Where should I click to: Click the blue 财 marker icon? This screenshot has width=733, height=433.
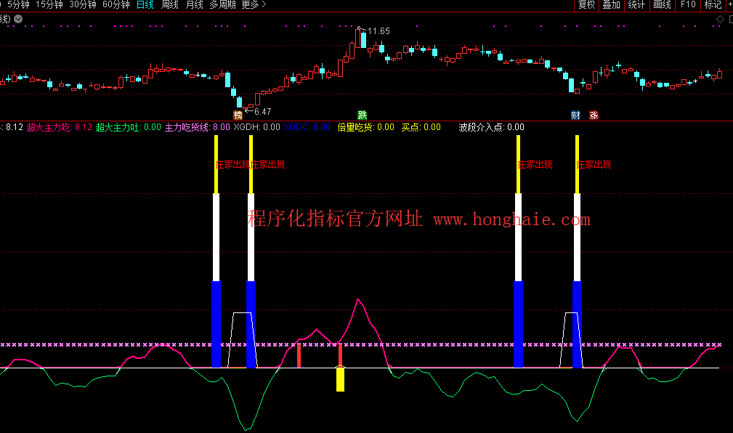click(x=575, y=115)
